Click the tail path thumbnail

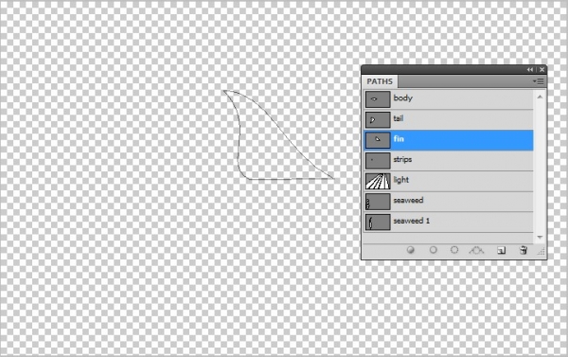click(x=378, y=120)
